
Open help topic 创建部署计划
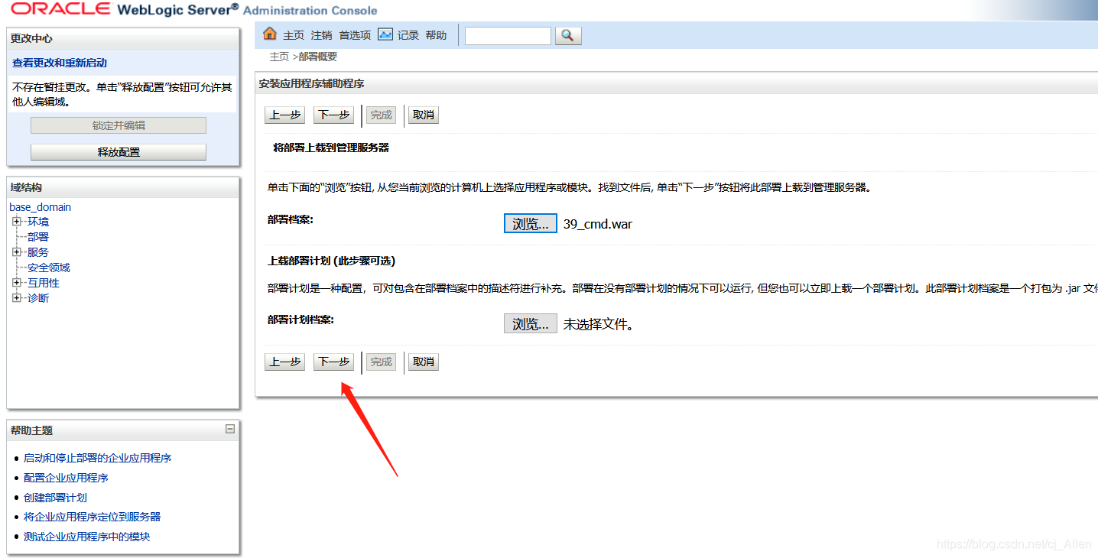(x=55, y=498)
